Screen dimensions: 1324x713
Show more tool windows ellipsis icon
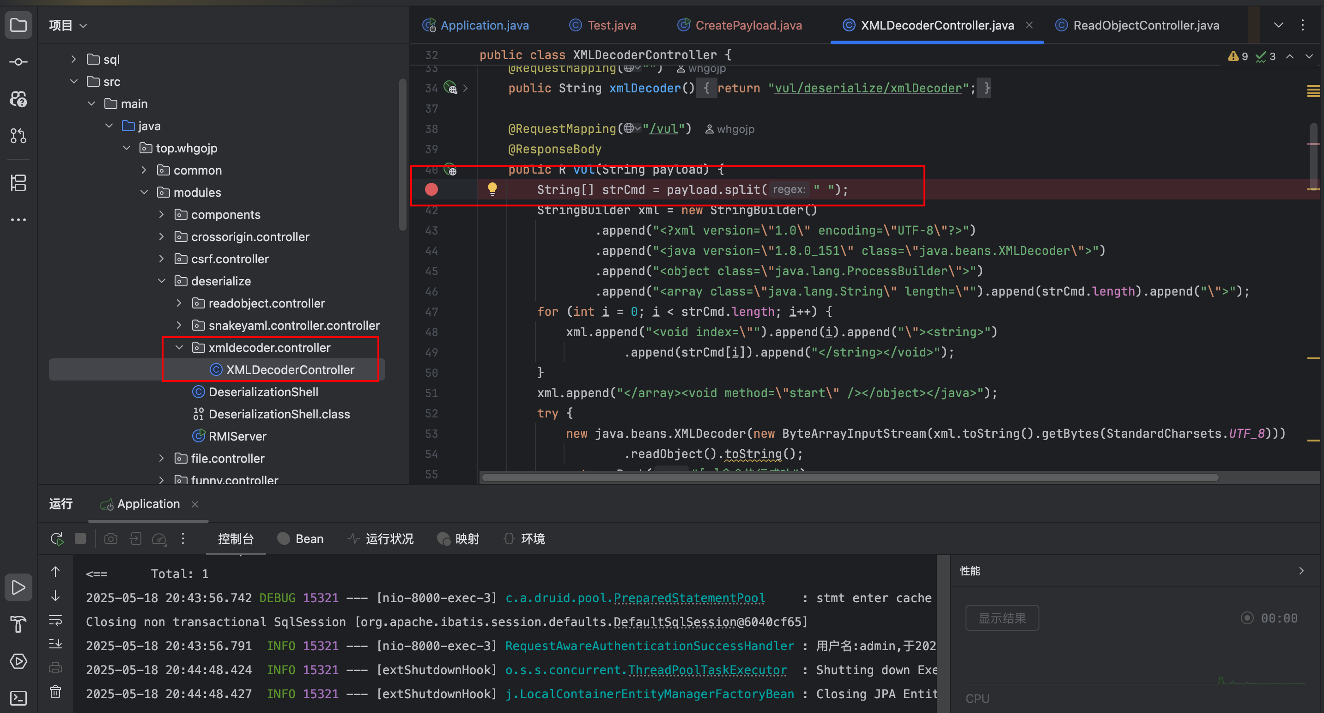pyautogui.click(x=18, y=220)
